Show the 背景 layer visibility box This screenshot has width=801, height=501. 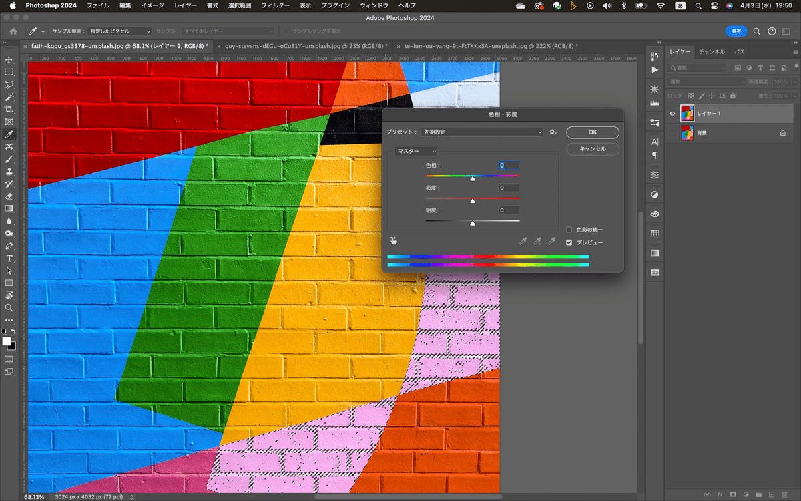[x=672, y=133]
